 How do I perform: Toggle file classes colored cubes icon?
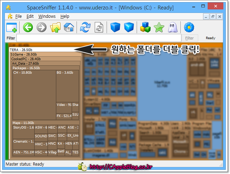coord(145,27)
